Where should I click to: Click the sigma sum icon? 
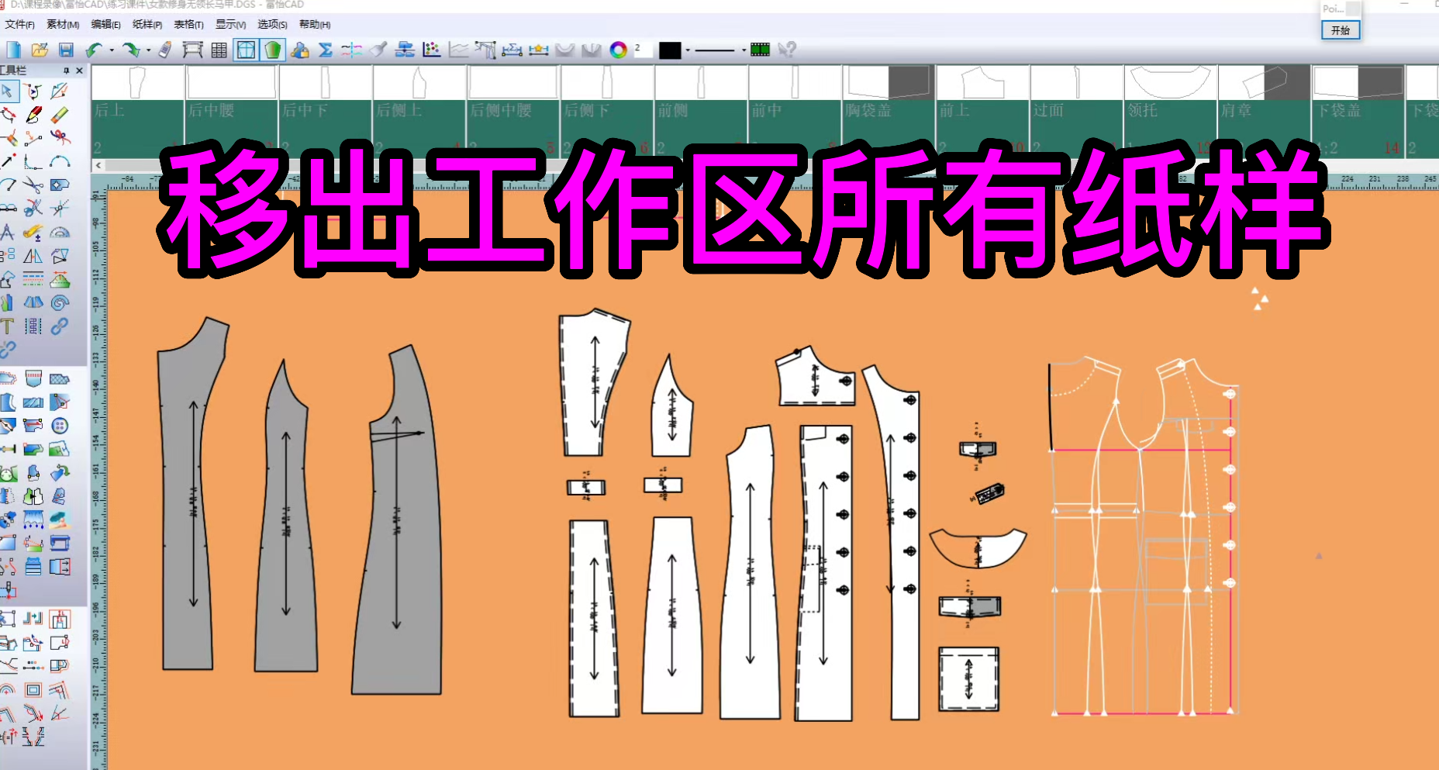(326, 50)
